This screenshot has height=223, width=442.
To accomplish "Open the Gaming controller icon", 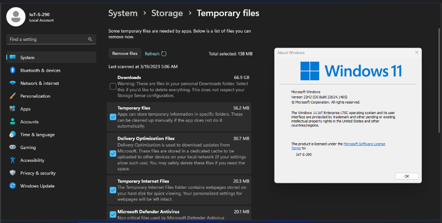I will pos(13,147).
